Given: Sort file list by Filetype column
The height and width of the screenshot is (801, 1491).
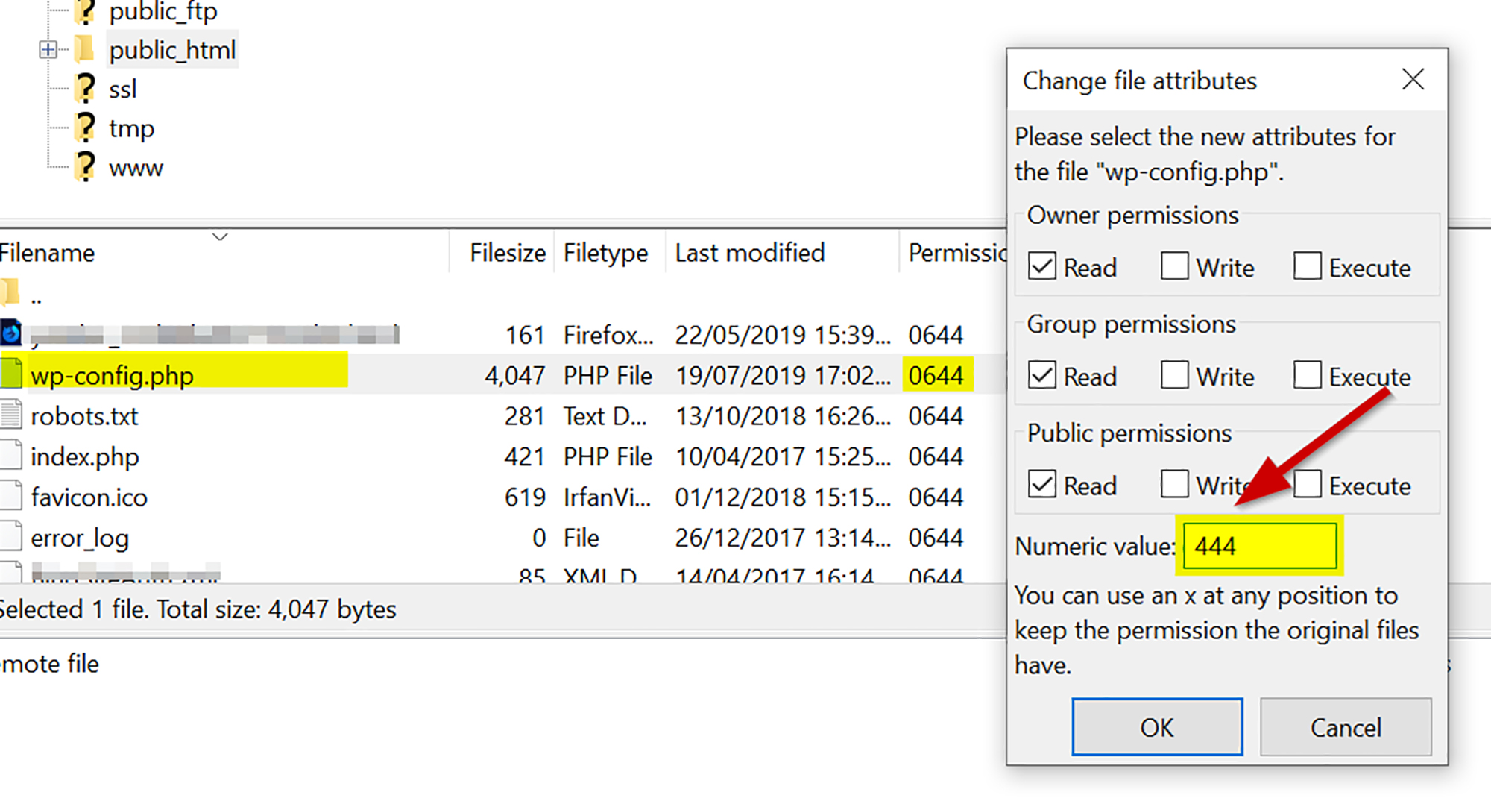Looking at the screenshot, I should click(605, 253).
